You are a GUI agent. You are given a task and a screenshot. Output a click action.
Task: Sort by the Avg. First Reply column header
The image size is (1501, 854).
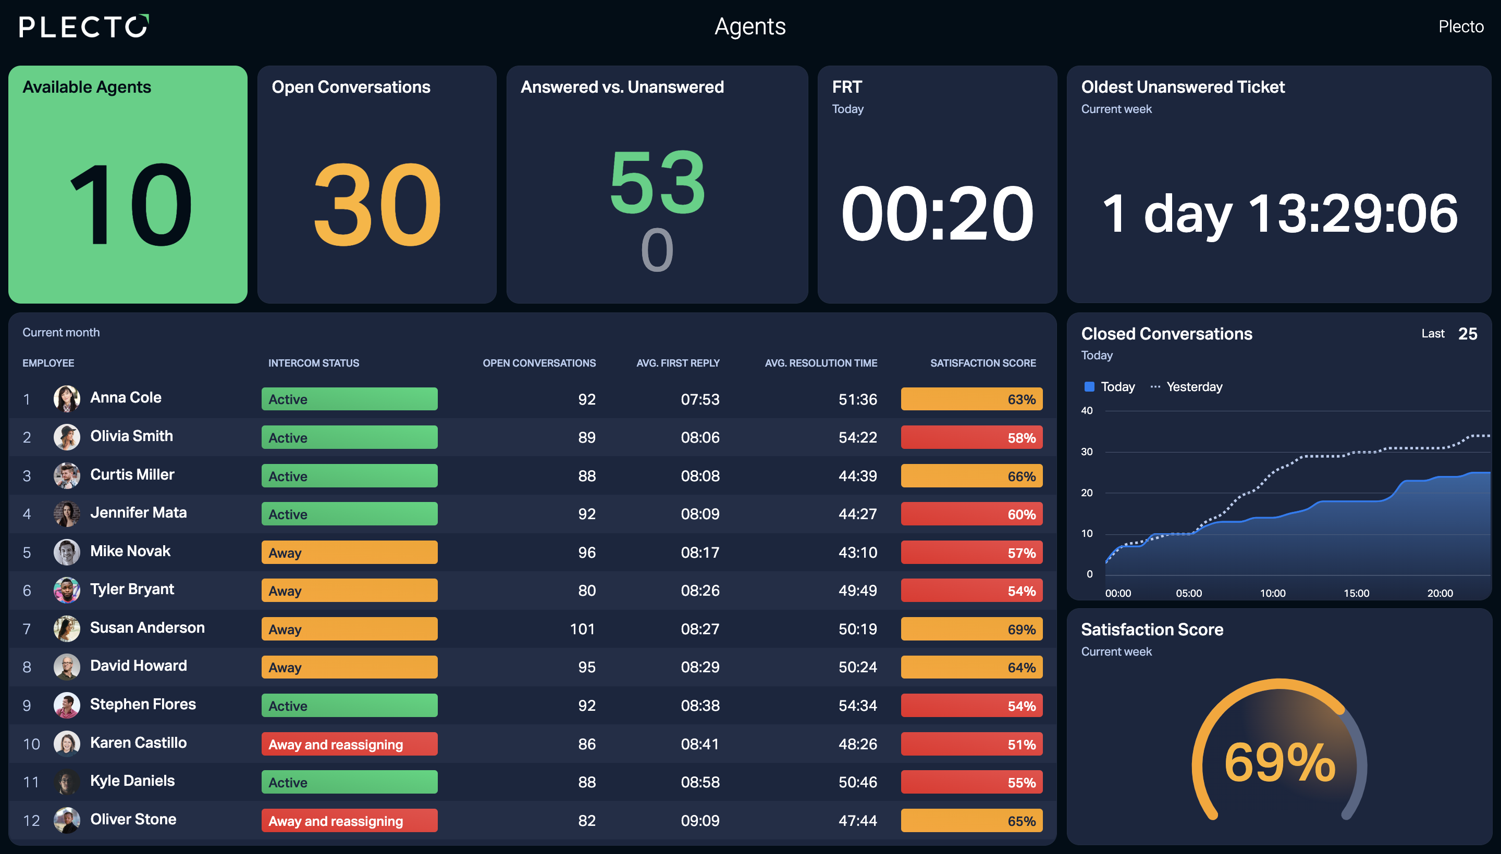(x=678, y=363)
